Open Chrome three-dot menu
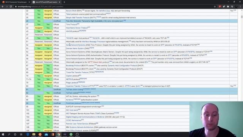 240,6
